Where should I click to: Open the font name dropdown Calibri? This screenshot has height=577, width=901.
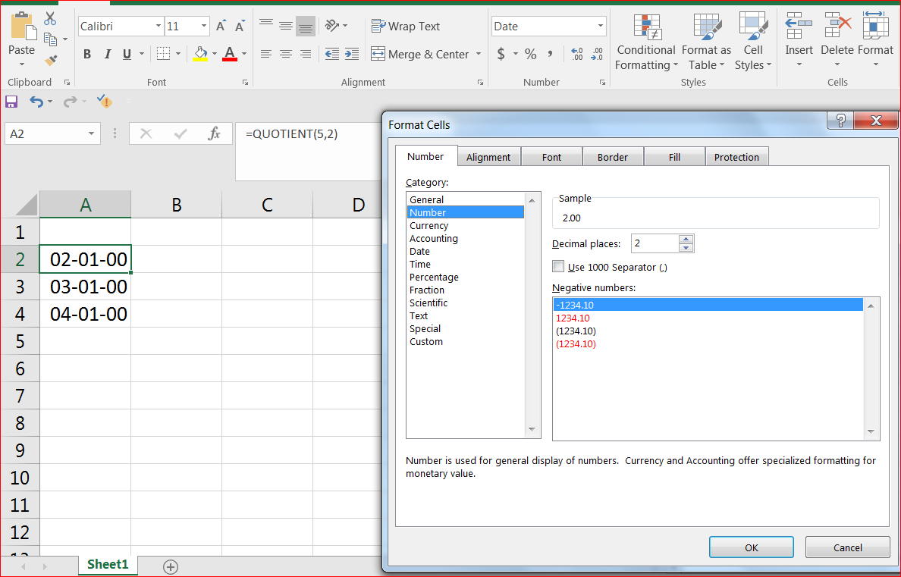159,27
